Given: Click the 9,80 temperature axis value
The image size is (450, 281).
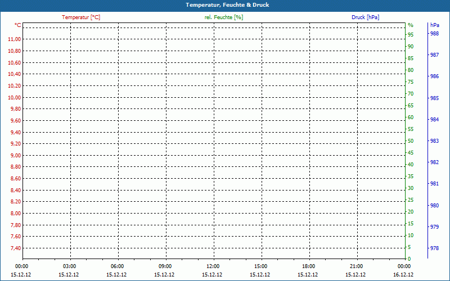Looking at the screenshot, I should point(16,109).
